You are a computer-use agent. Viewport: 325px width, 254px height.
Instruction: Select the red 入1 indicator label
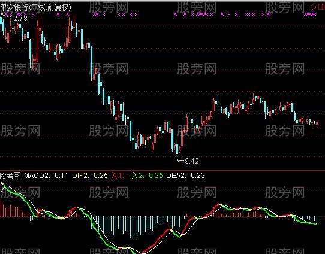tap(119, 176)
